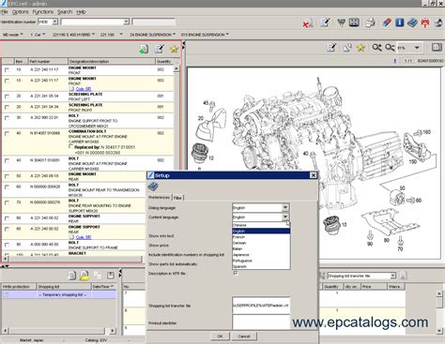Switch to the Filter tab in Setup

coord(177,198)
